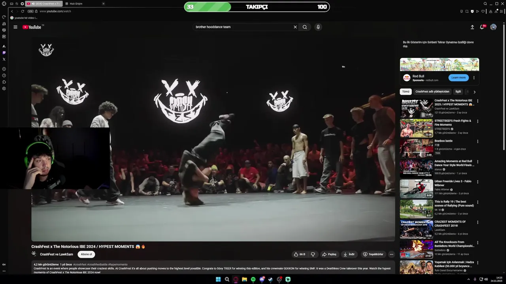Viewport: 506px width, 284px height.
Task: Show more filter chips with right chevron
Action: click(474, 92)
